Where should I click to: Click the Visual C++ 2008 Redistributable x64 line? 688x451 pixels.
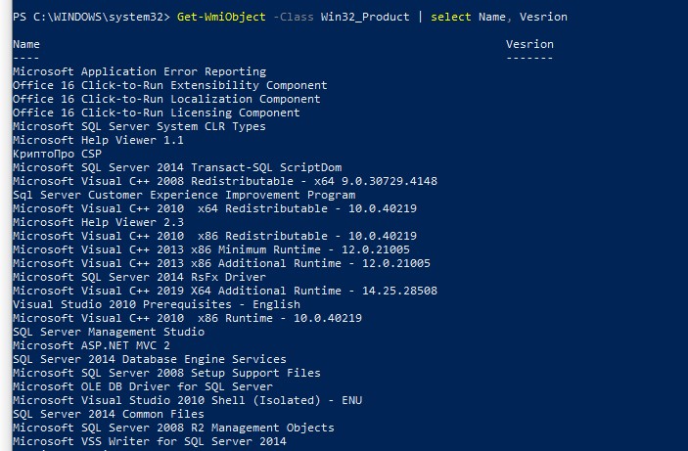tap(225, 181)
